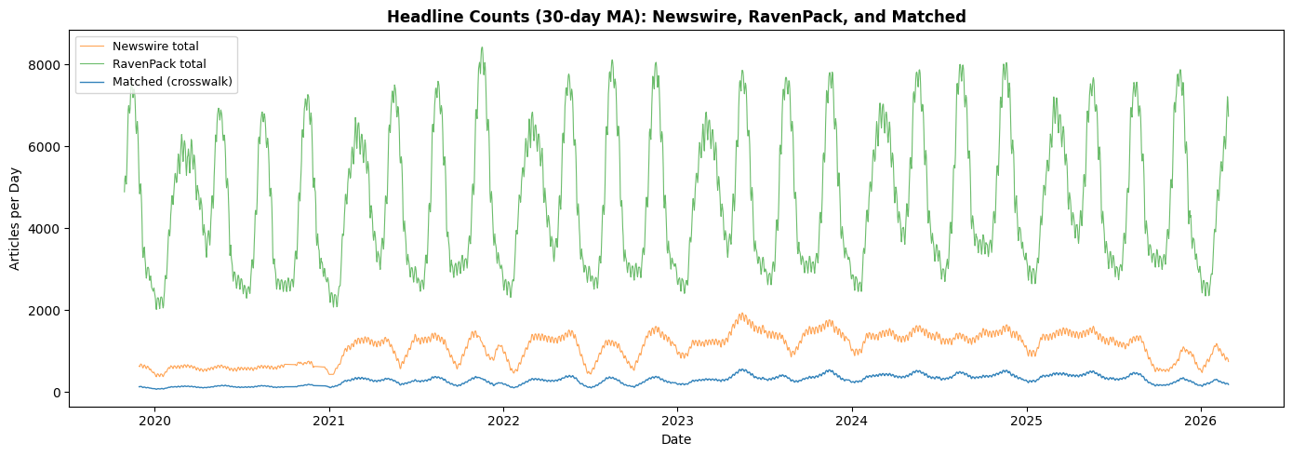Click the 4000 y-axis tick label
The height and width of the screenshot is (456, 1292).
pyautogui.click(x=47, y=228)
